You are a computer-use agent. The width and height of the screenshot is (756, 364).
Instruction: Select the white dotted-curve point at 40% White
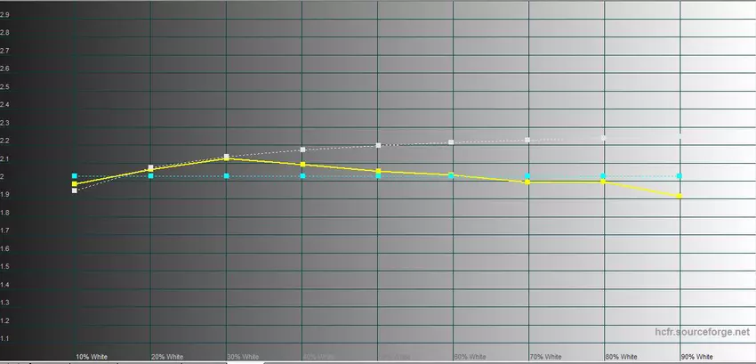pos(302,150)
